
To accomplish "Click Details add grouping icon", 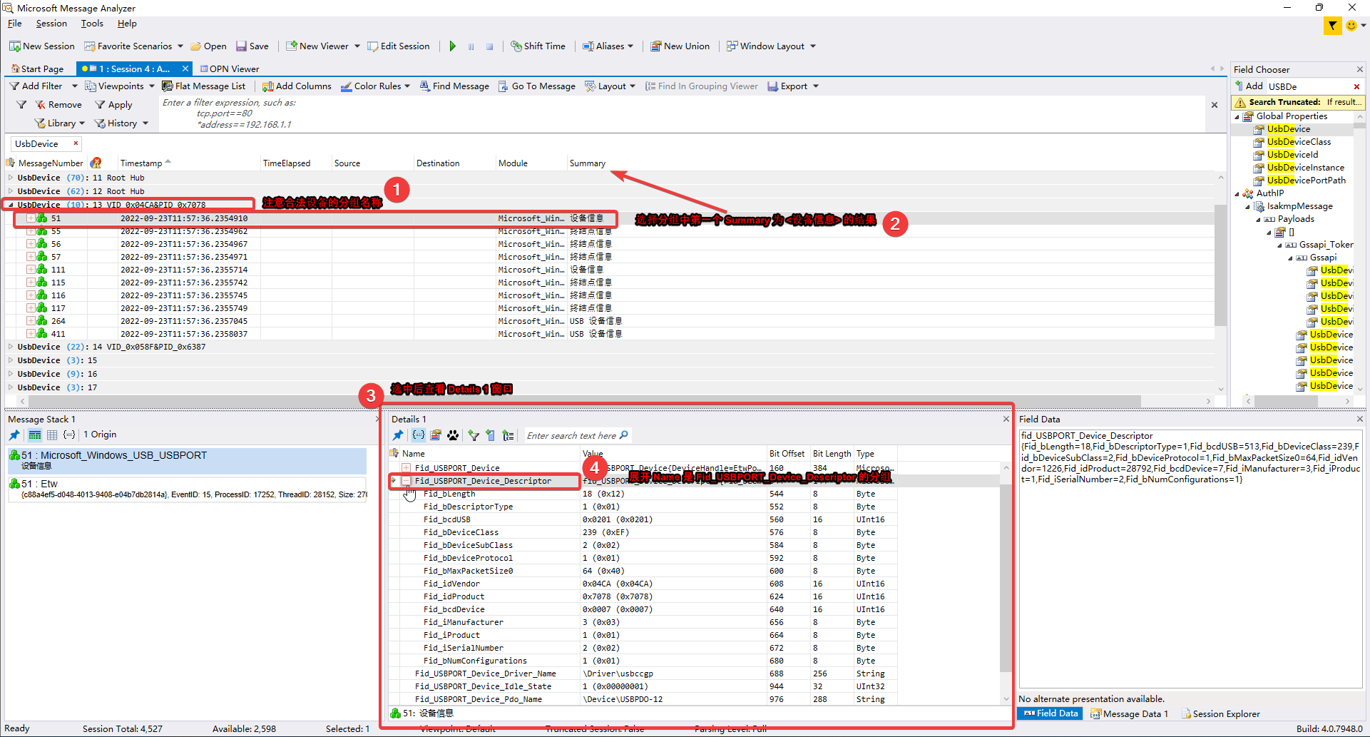I will (x=508, y=435).
